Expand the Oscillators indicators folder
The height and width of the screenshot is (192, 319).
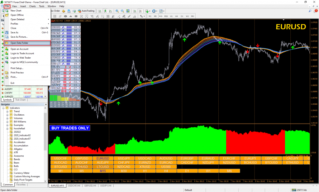click(7, 115)
